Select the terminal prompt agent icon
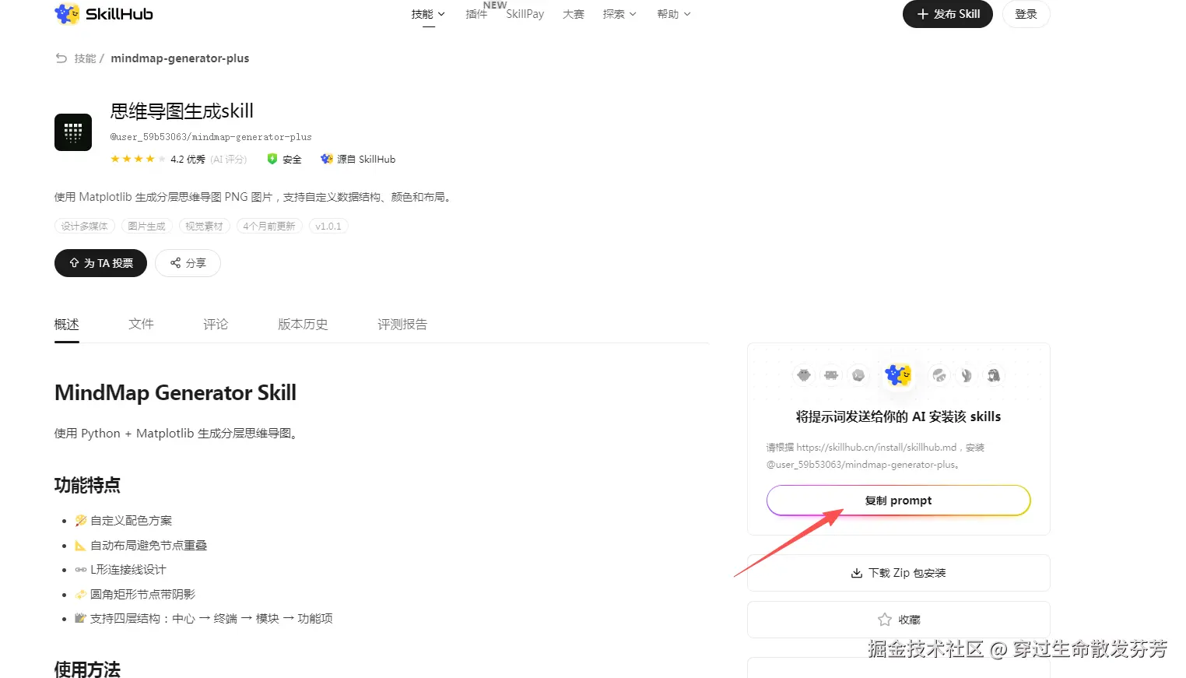The width and height of the screenshot is (1186, 678). [858, 375]
